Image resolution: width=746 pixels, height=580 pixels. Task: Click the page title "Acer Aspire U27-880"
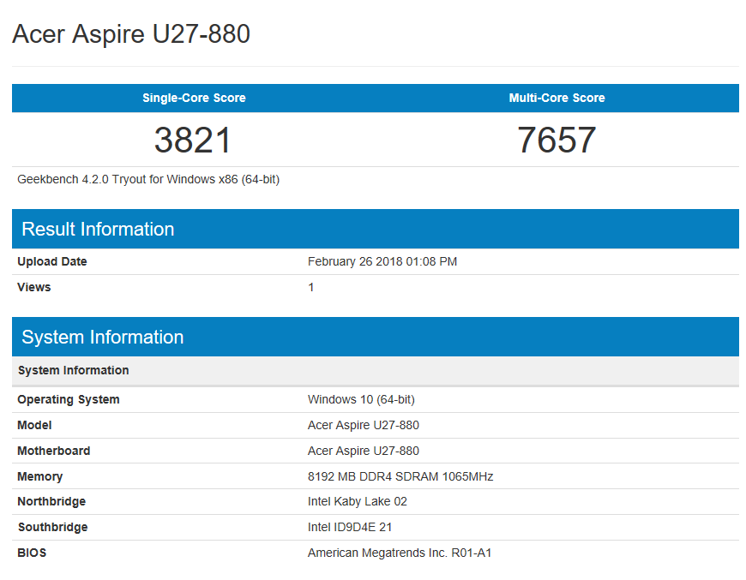(131, 34)
